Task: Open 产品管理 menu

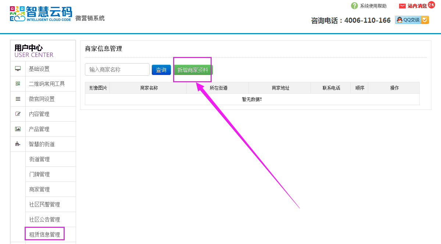Action: [39, 129]
